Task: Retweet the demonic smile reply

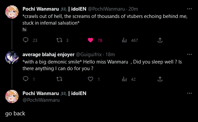Action: 59,79
